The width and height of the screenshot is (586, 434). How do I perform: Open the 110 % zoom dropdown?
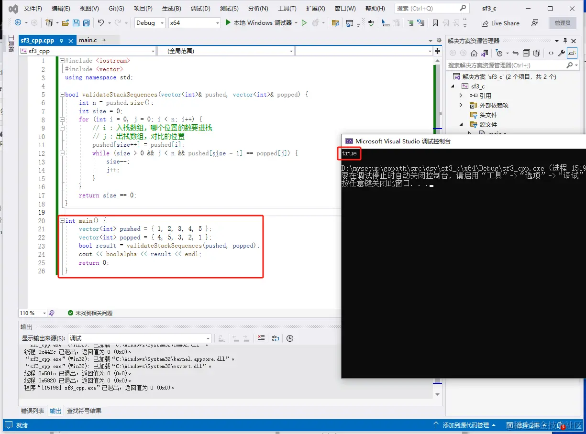point(33,313)
